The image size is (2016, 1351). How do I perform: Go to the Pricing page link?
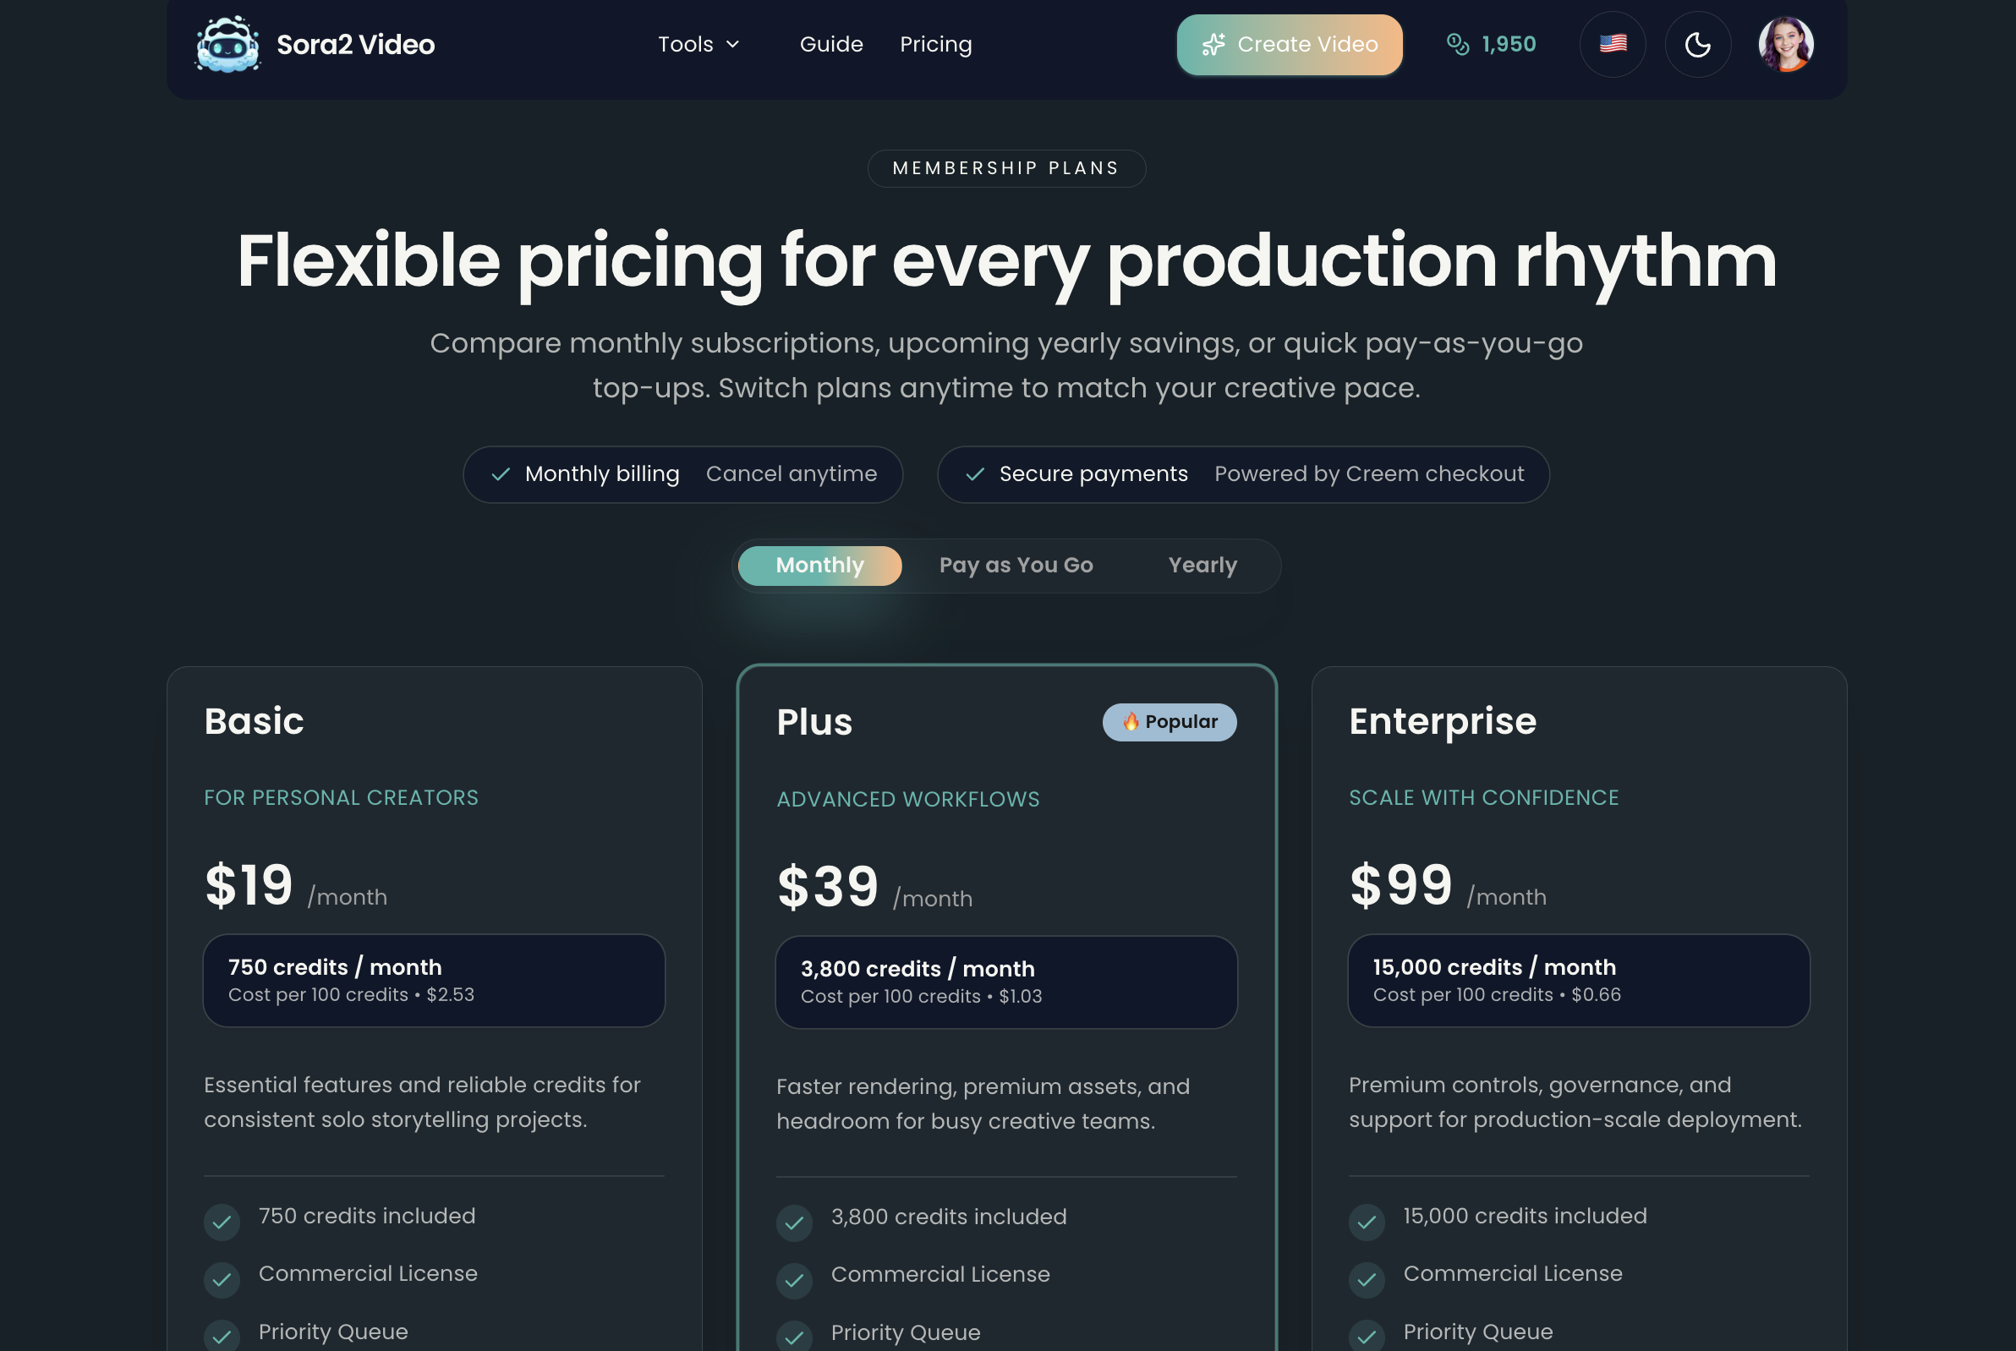[x=935, y=44]
